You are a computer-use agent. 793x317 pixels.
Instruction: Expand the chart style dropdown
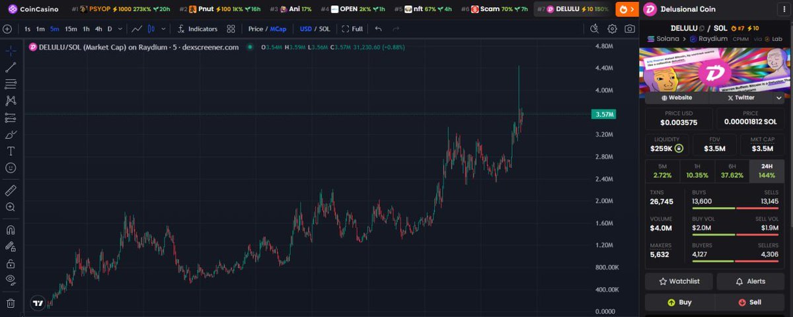click(x=162, y=29)
